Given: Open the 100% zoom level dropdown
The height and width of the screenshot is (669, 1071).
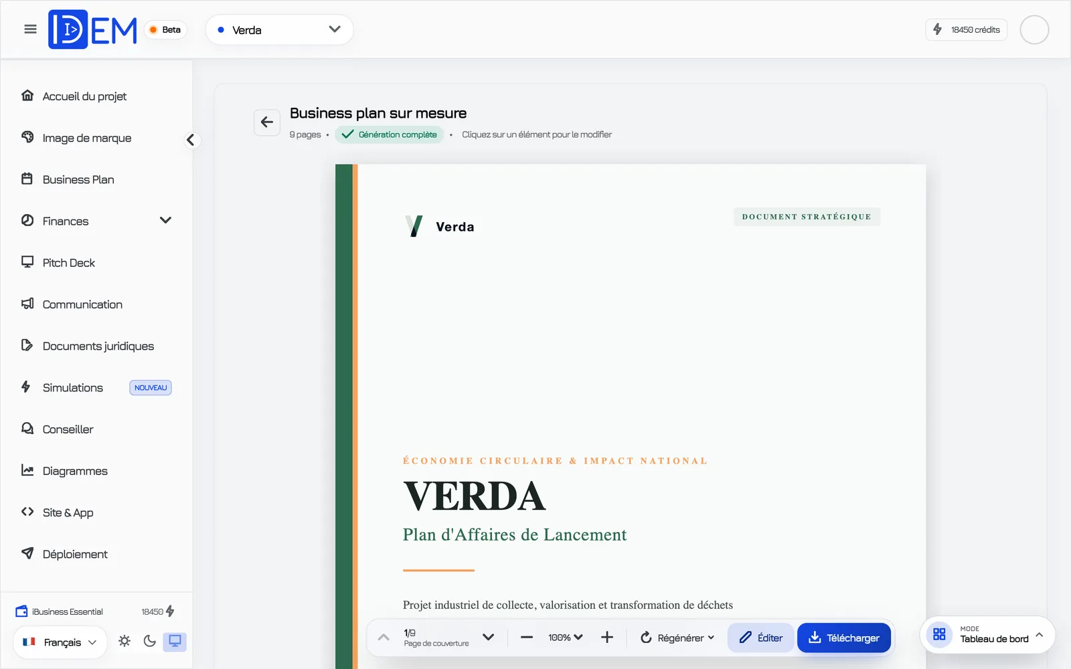Looking at the screenshot, I should (x=566, y=638).
